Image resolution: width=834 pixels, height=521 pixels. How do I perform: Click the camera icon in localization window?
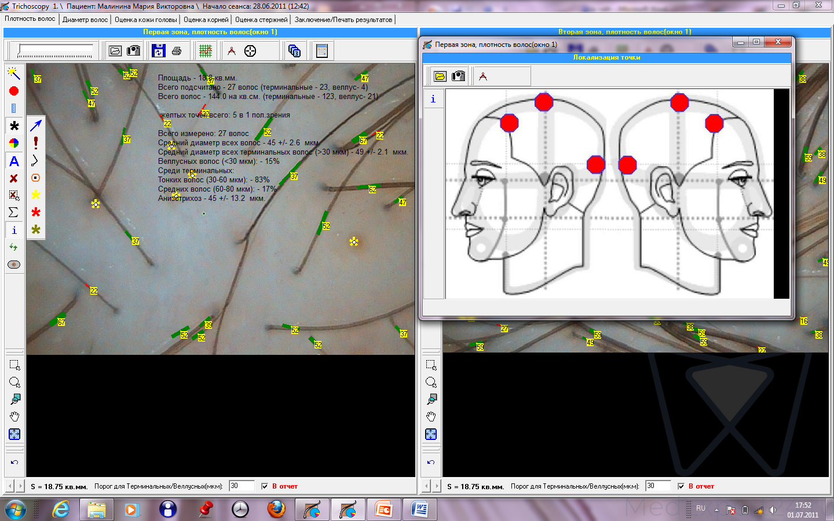458,76
